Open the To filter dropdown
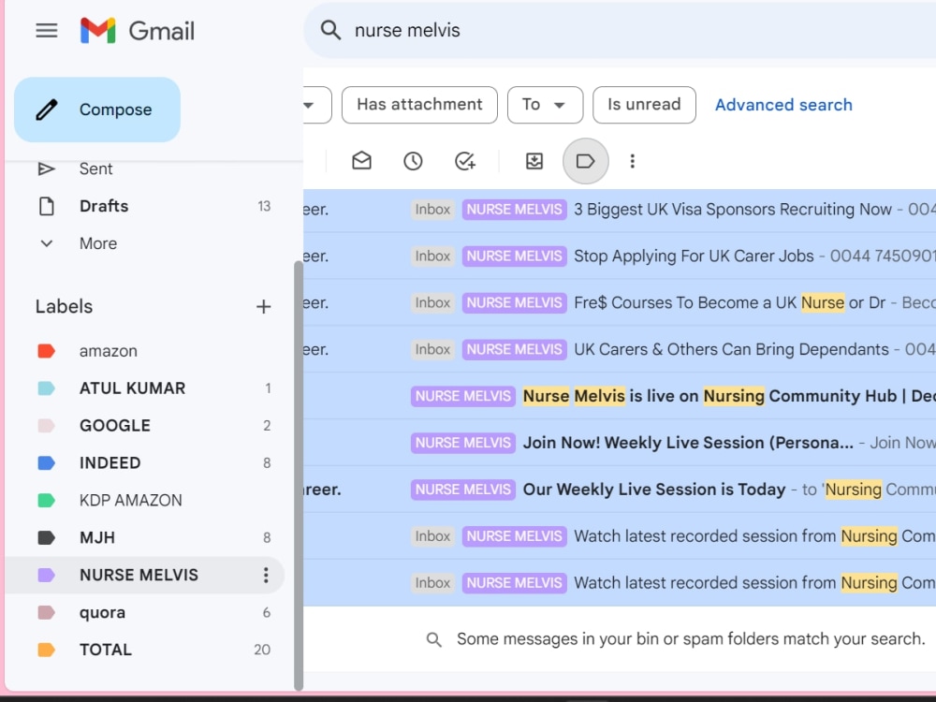The height and width of the screenshot is (702, 936). [x=545, y=105]
